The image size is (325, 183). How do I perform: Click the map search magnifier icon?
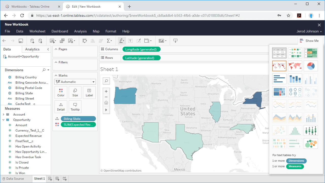tap(106, 81)
